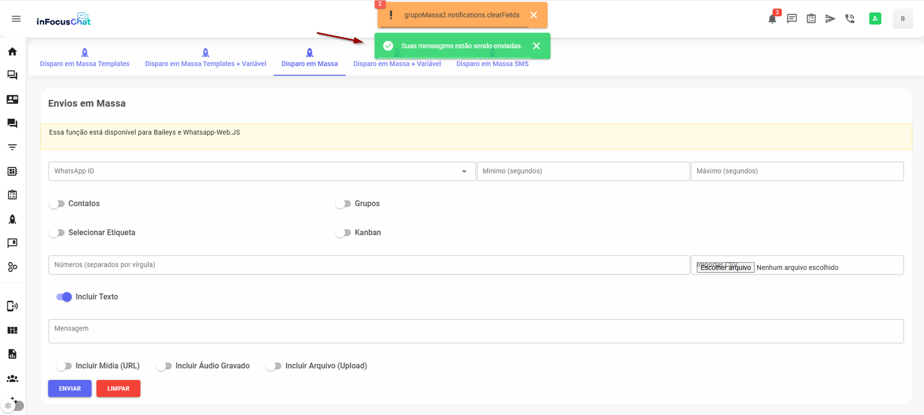
Task: Click the green user status icon
Action: coord(875,19)
